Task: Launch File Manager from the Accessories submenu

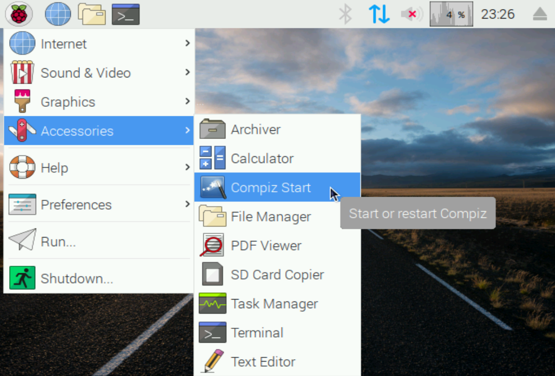Action: tap(277, 216)
